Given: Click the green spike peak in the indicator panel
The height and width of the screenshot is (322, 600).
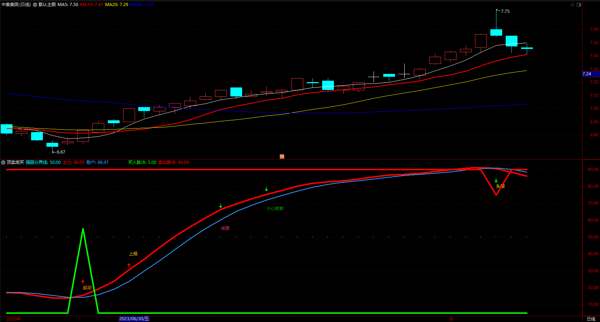Looking at the screenshot, I should pyautogui.click(x=83, y=229).
